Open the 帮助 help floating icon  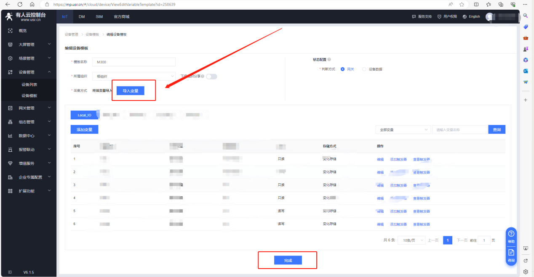(511, 236)
